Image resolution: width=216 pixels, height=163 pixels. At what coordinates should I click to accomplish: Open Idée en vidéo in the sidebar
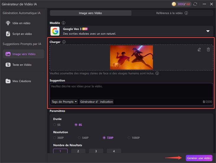pyautogui.click(x=23, y=23)
